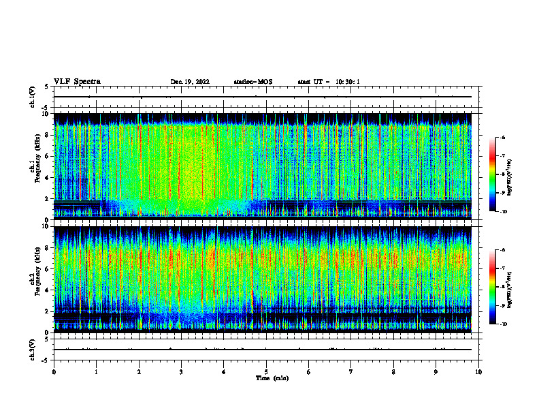Click inside the ch.2 spectrogram panel

pyautogui.click(x=263, y=279)
